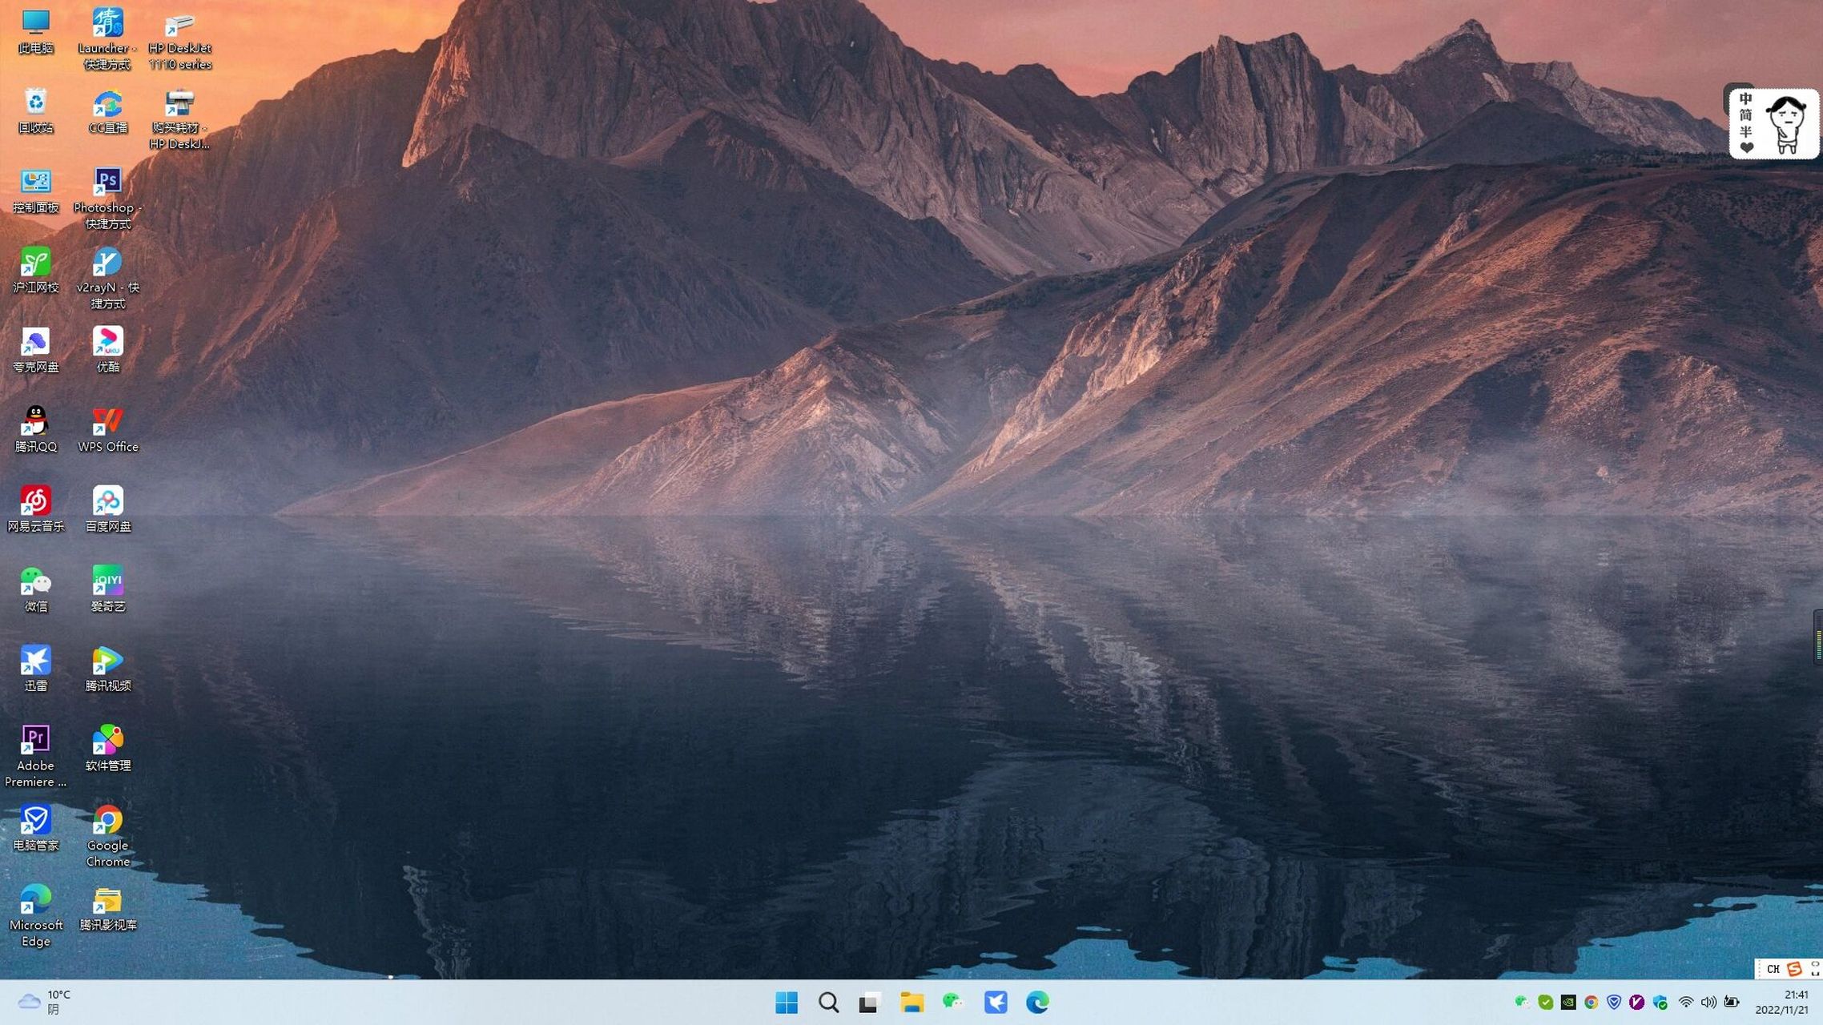This screenshot has width=1823, height=1025.
Task: Click the Google Chrome desktop shortcut
Action: click(x=107, y=820)
